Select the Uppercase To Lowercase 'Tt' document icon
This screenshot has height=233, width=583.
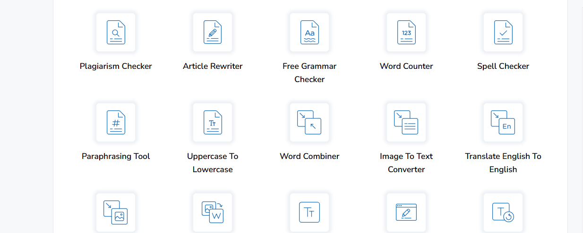point(213,123)
